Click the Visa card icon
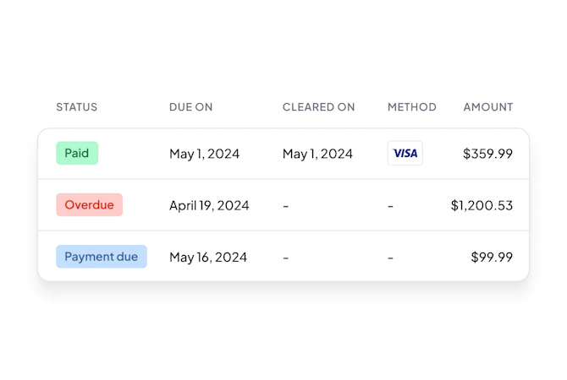This screenshot has width=567, height=380. point(405,153)
